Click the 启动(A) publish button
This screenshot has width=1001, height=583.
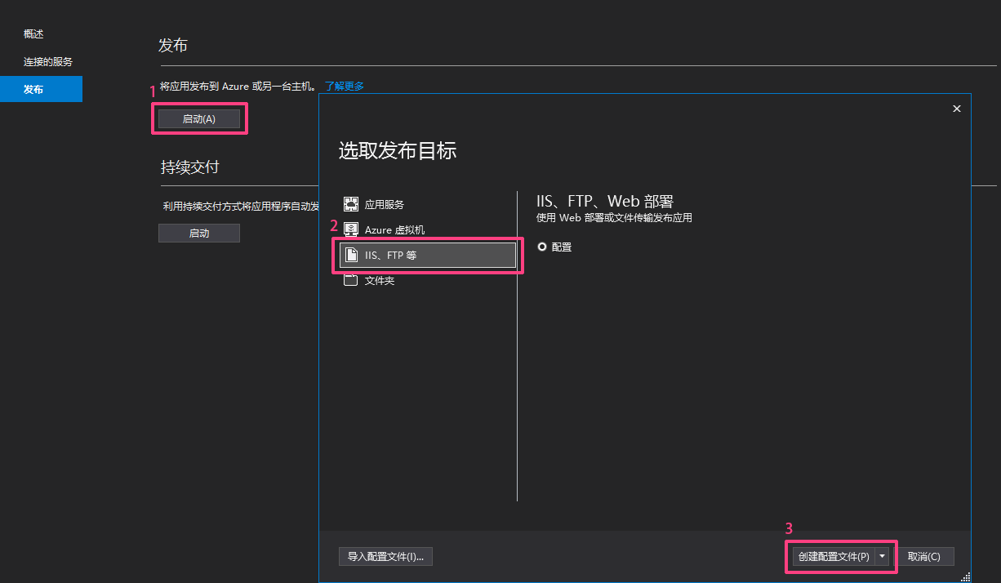tap(199, 118)
